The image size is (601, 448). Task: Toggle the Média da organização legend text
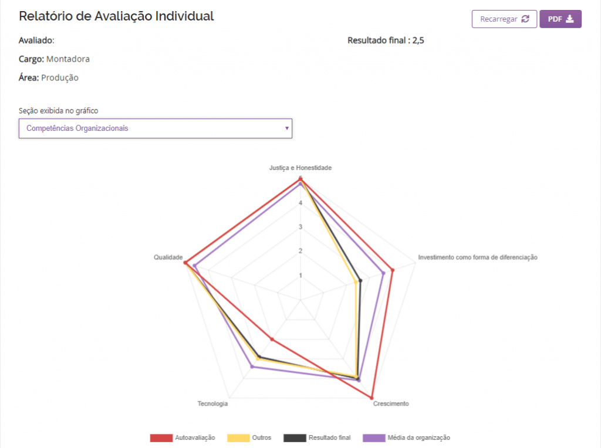[x=418, y=437]
